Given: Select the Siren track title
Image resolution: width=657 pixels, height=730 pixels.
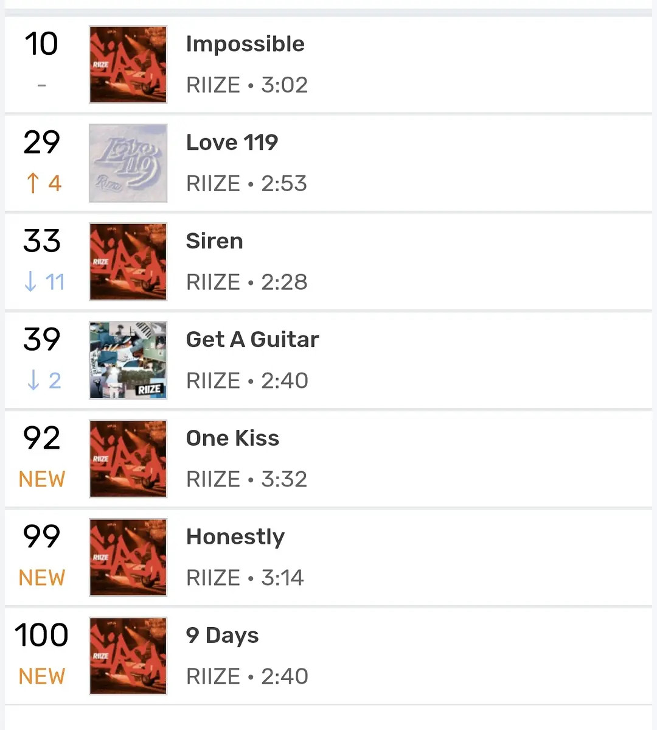Looking at the screenshot, I should tap(215, 241).
